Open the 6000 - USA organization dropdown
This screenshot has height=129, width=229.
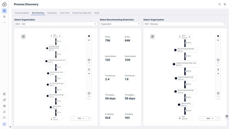click(56, 24)
